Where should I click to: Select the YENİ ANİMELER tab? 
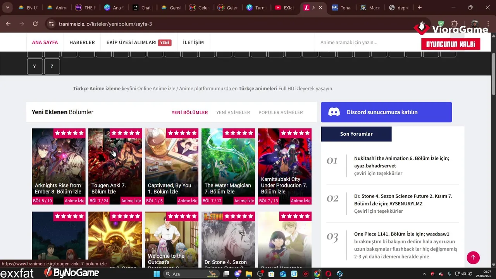click(233, 112)
